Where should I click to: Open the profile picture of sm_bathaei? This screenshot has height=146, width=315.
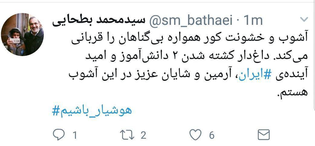pos(22,35)
